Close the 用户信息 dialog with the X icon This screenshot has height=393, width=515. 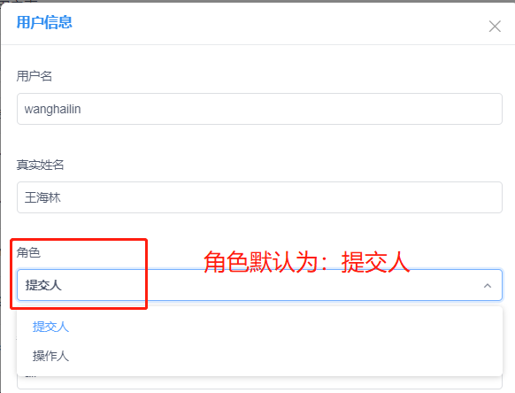pyautogui.click(x=495, y=27)
